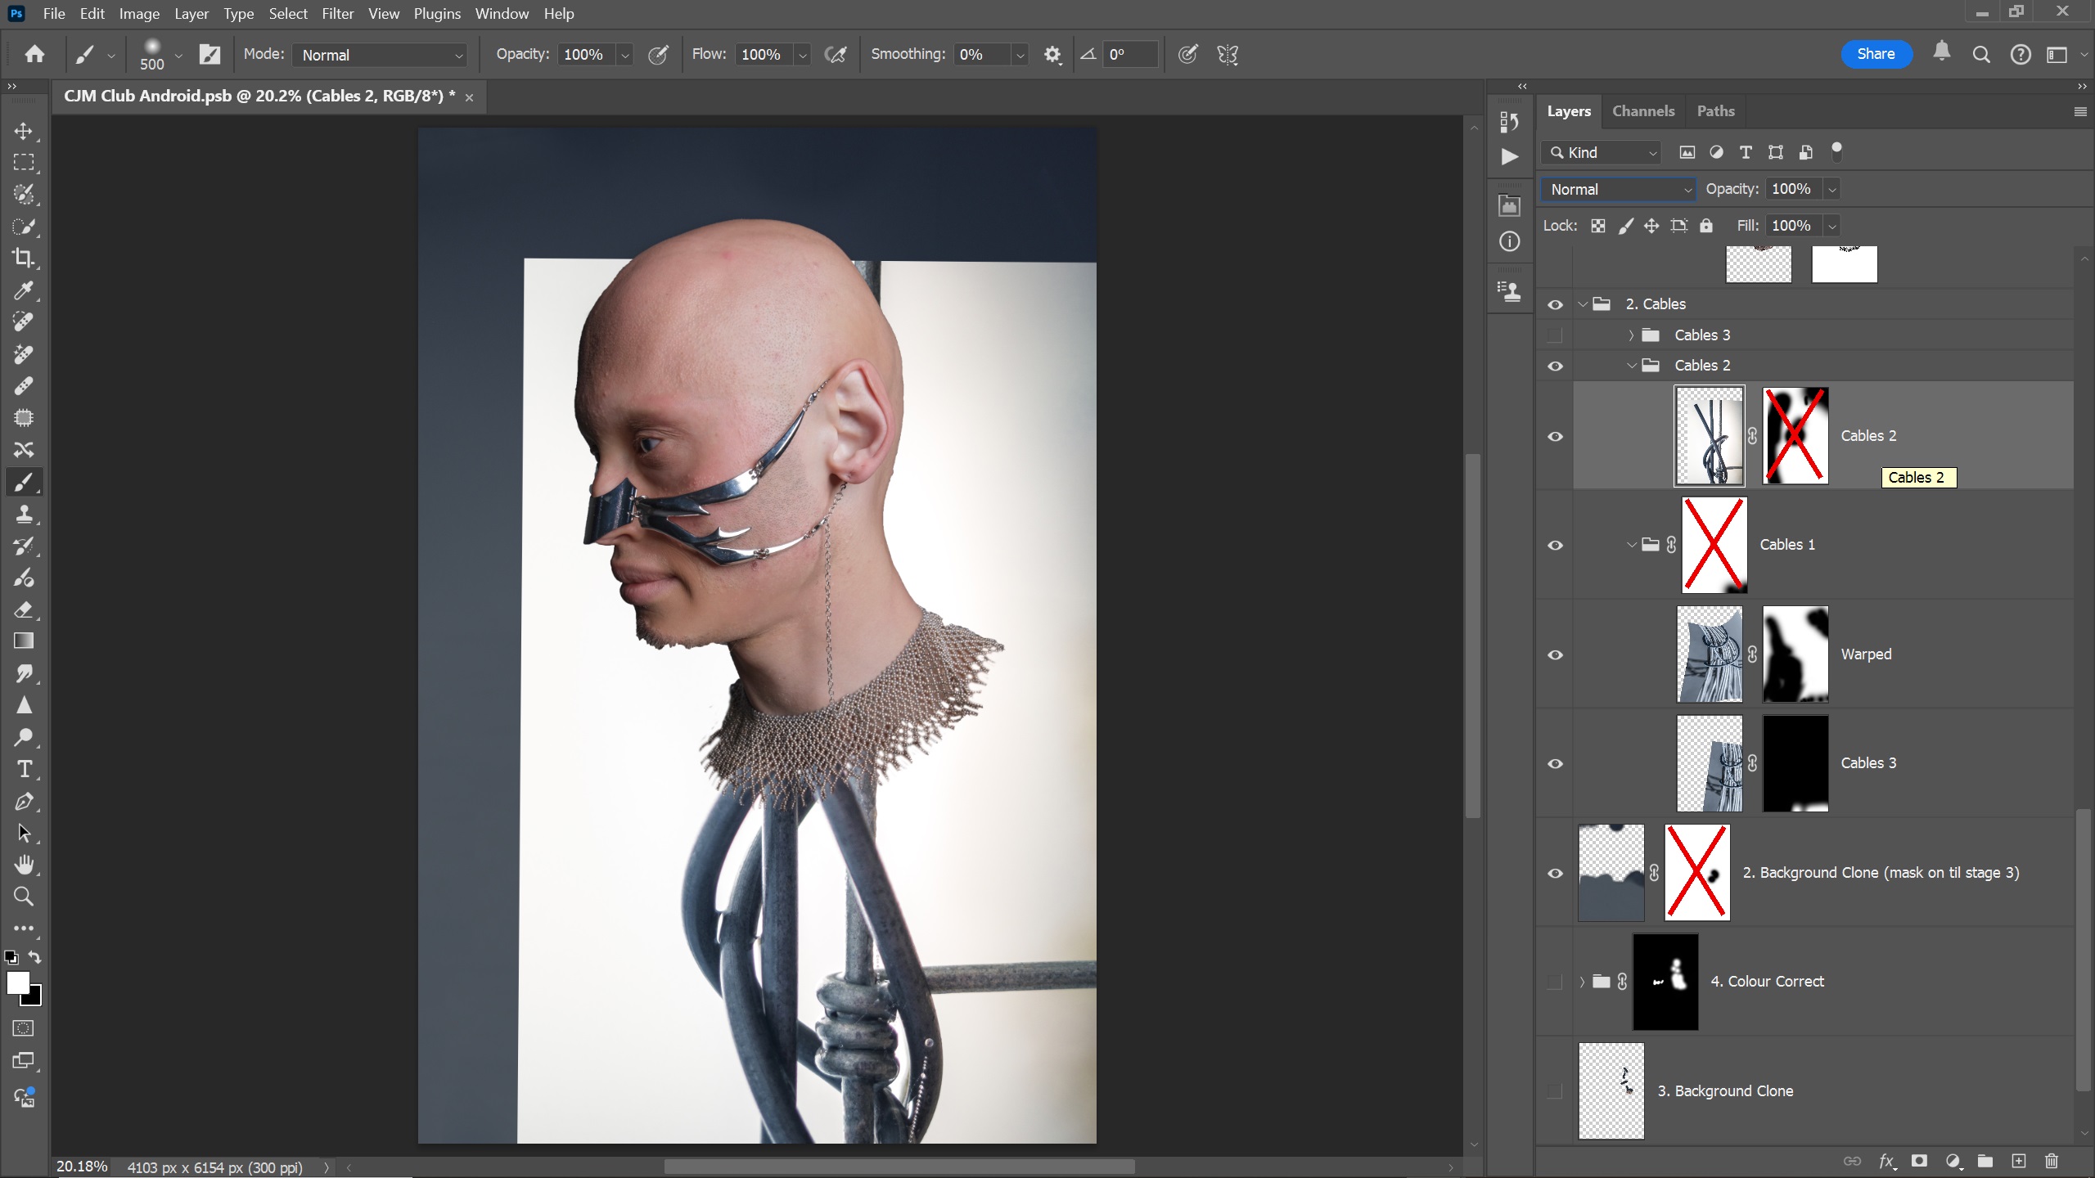The image size is (2095, 1178).
Task: Switch to the Channels tab
Action: [1642, 111]
